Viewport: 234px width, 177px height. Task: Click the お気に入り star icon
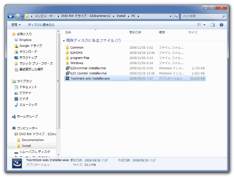[x=14, y=34]
